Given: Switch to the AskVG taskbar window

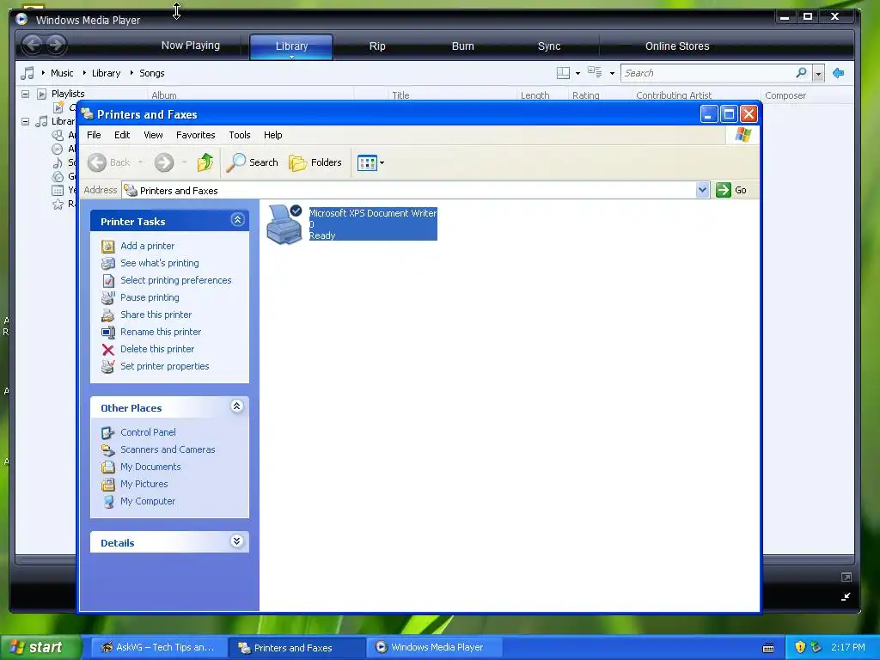Looking at the screenshot, I should (158, 647).
